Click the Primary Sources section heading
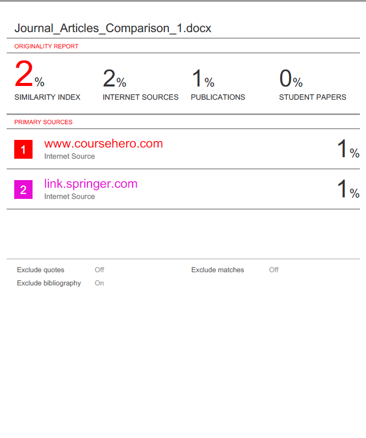The height and width of the screenshot is (438, 366). point(43,122)
